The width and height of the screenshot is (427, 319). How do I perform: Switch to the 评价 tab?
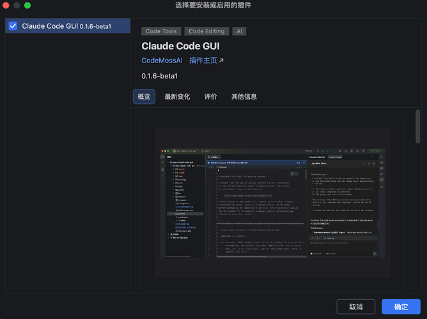point(211,97)
